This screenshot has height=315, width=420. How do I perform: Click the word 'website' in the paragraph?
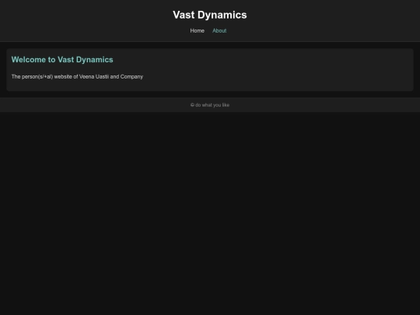[x=63, y=76]
